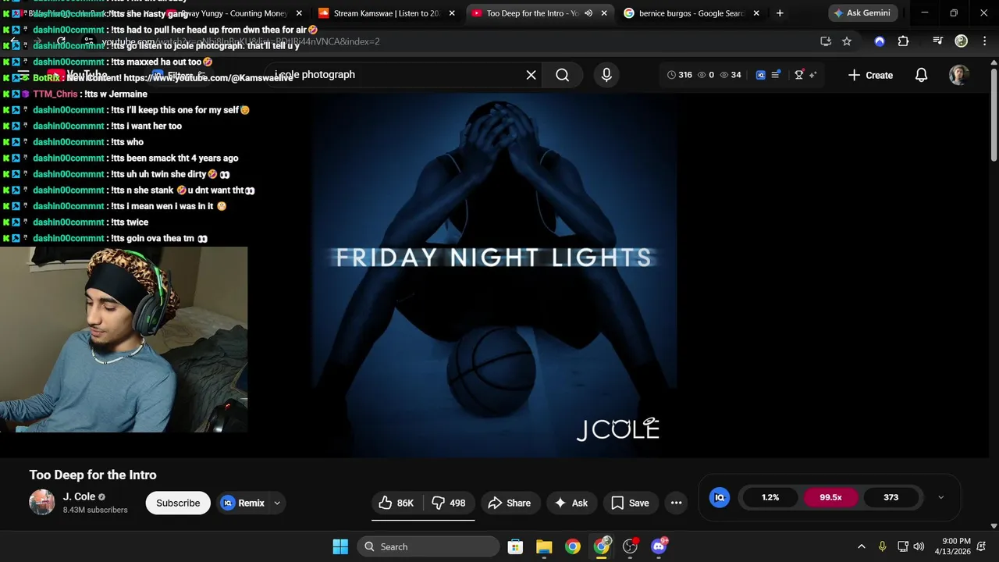The image size is (999, 562).
Task: Click the eye stat showing 34
Action: (x=731, y=75)
